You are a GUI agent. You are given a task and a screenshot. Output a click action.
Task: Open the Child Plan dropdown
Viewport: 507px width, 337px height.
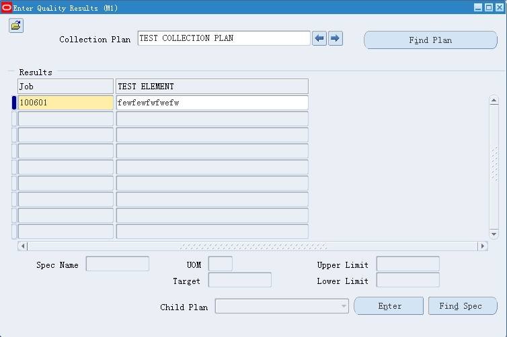pos(344,307)
